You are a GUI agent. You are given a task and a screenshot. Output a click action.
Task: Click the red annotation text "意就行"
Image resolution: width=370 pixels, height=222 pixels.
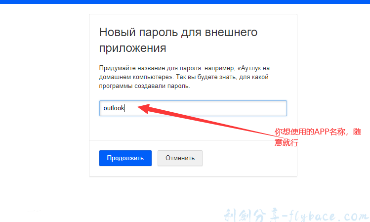click(x=287, y=142)
